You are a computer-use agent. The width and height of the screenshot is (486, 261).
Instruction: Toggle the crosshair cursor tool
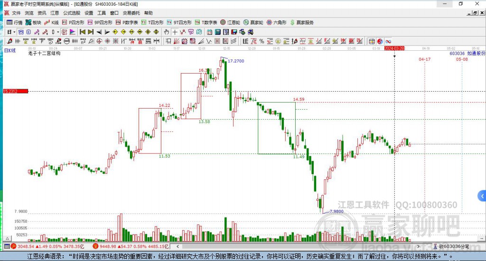[175, 32]
